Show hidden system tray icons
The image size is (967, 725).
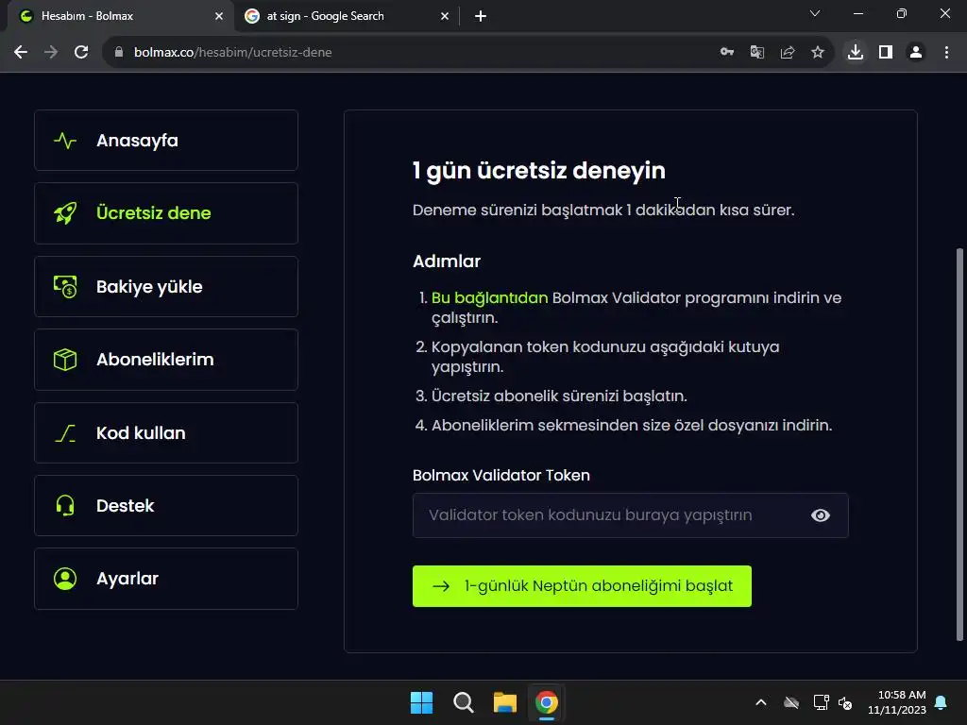pyautogui.click(x=760, y=702)
